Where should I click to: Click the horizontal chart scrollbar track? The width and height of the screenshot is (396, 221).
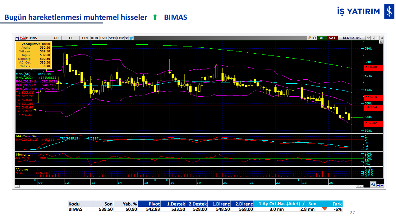[x=186, y=186]
